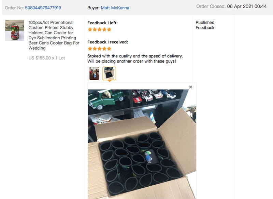This screenshot has width=273, height=199.
Task: Click the first star under Feedback I received
Action: 90,49
